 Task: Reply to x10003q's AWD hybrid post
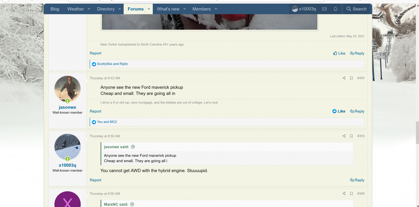(357, 180)
